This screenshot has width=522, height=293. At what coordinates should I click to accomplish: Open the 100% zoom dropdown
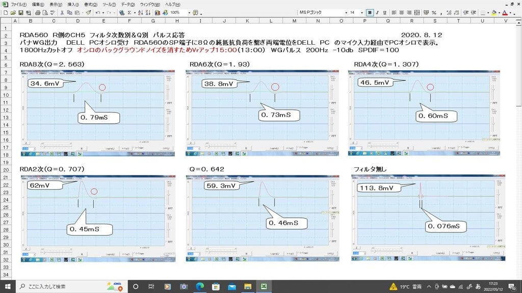pyautogui.click(x=190, y=13)
